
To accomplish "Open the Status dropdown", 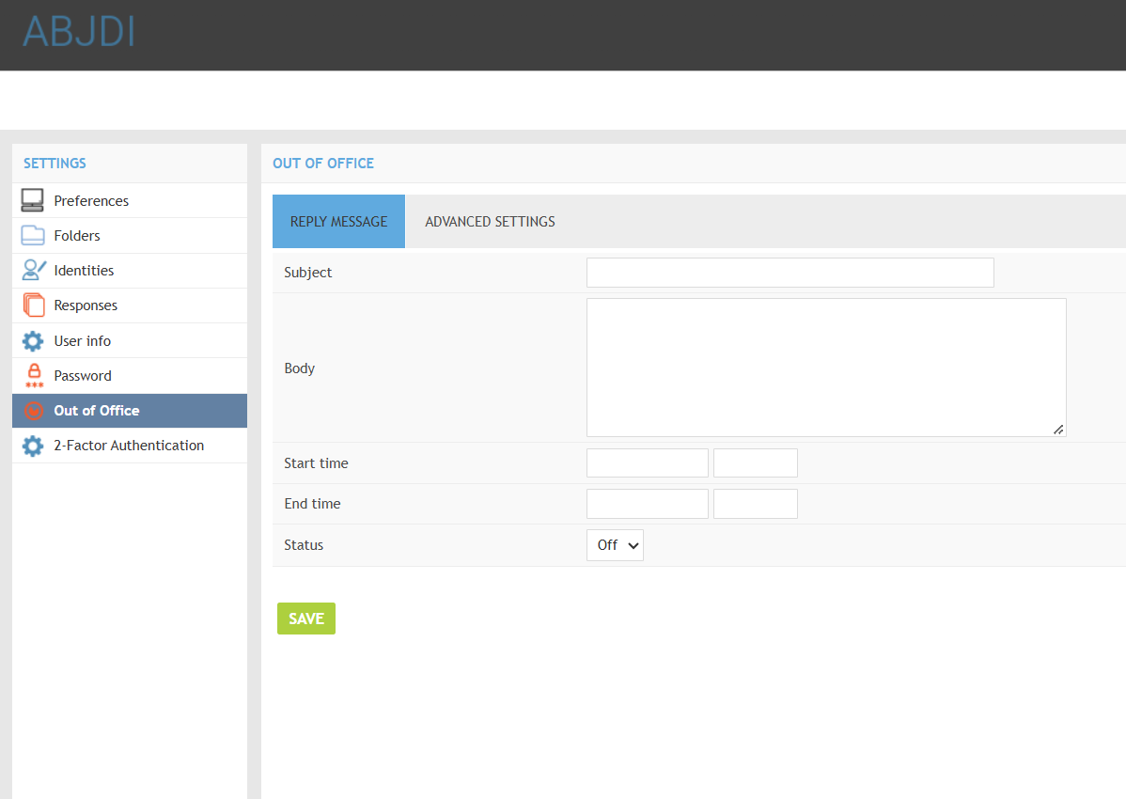I will pyautogui.click(x=615, y=545).
